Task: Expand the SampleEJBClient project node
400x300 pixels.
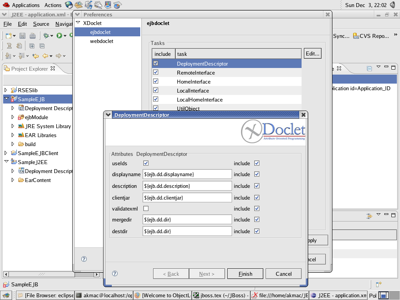Action: (x=6, y=153)
